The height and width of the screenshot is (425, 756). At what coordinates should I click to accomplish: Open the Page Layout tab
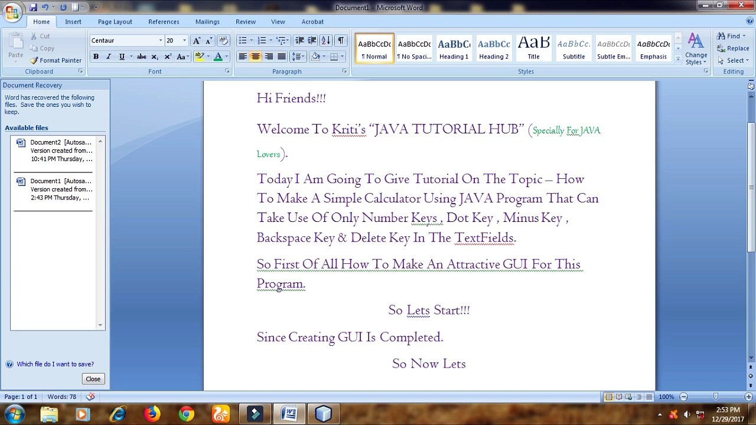pos(115,22)
